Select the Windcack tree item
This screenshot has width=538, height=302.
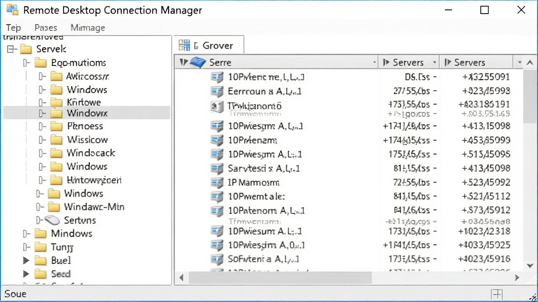(91, 153)
